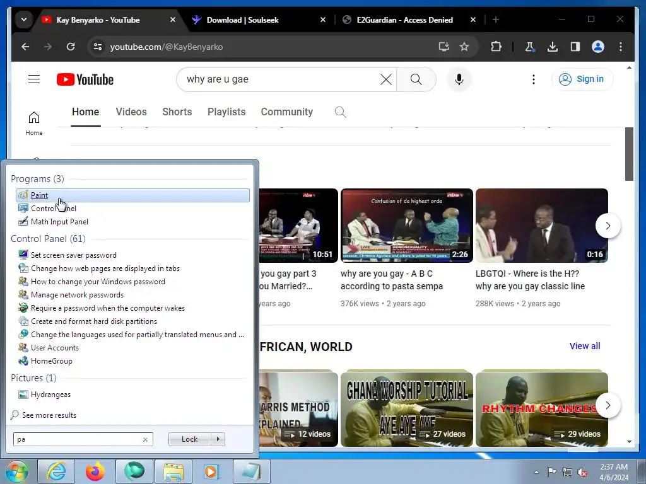Clear the YouTube search query
Viewport: 646px width, 484px height.
point(386,79)
